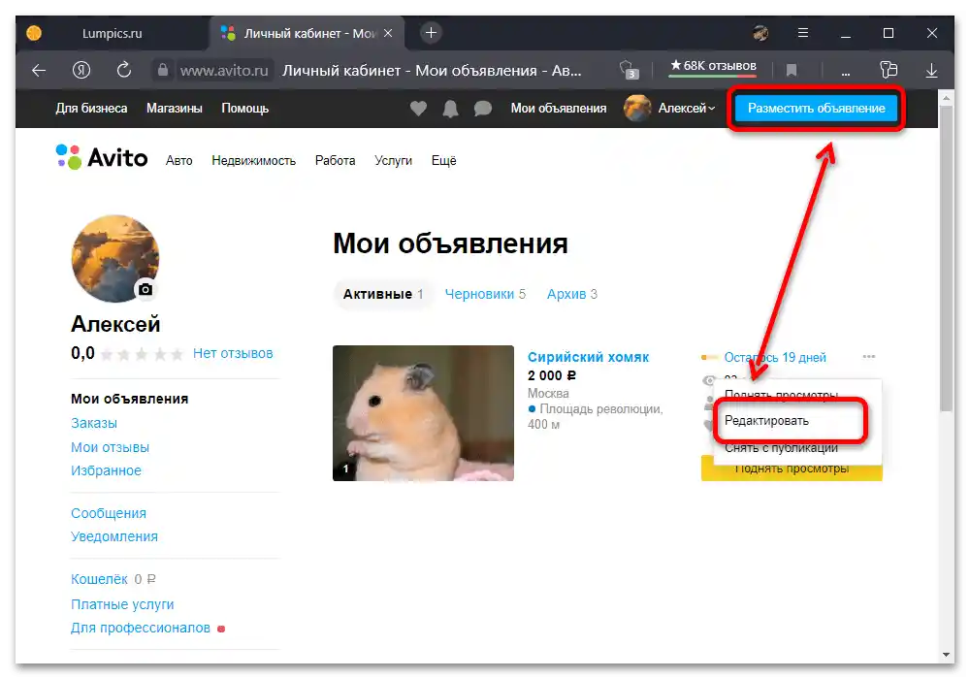The height and width of the screenshot is (679, 970).
Task: Go back with the browser back arrow
Action: pyautogui.click(x=39, y=71)
